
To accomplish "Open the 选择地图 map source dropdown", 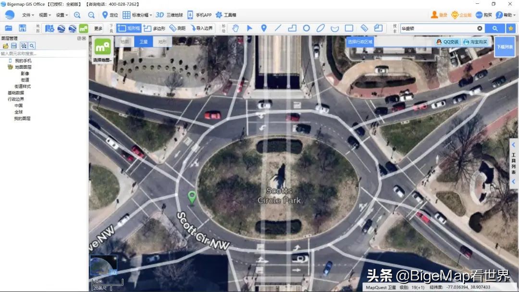I will tap(103, 60).
